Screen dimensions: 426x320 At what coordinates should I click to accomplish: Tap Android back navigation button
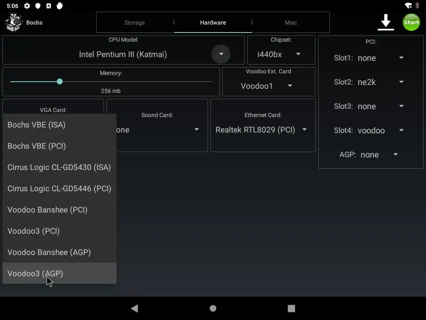(x=135, y=308)
